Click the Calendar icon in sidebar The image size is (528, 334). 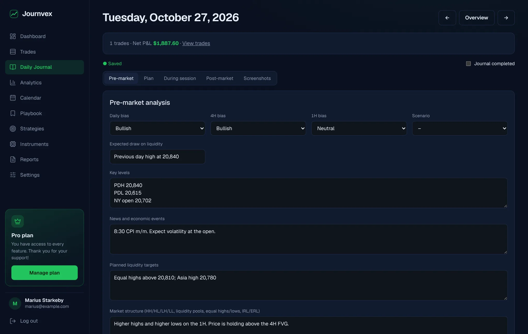(13, 98)
